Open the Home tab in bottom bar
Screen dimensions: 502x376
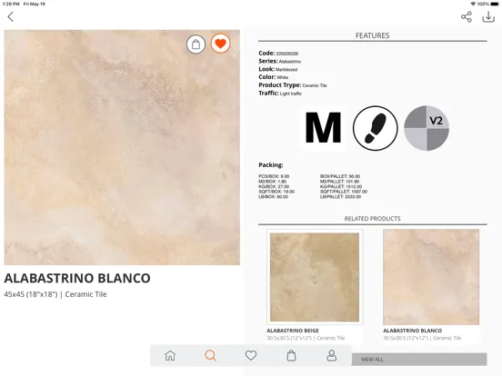[x=170, y=355]
